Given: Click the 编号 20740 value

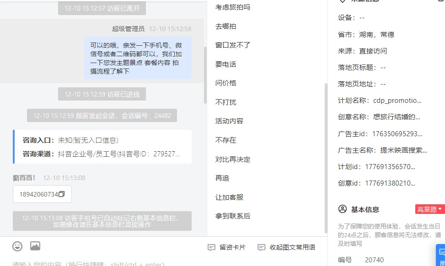Looking at the screenshot, I should click(374, 260).
